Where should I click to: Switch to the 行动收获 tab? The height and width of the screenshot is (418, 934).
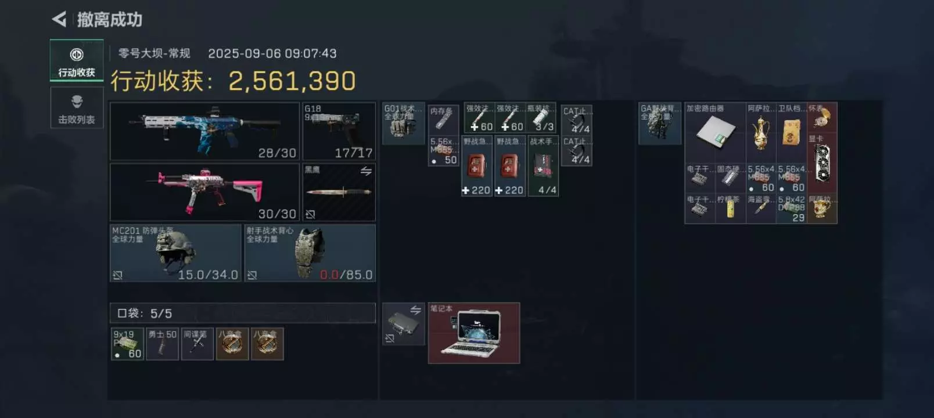pos(77,60)
